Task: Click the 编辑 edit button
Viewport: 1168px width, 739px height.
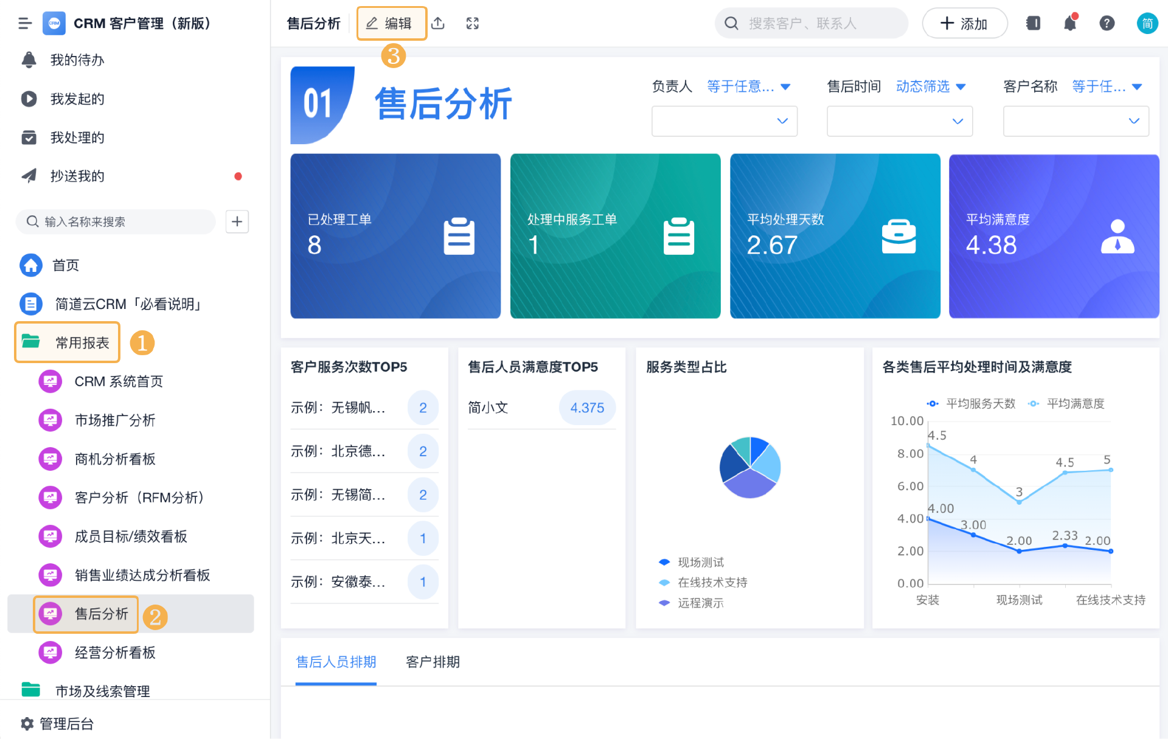Action: point(391,24)
